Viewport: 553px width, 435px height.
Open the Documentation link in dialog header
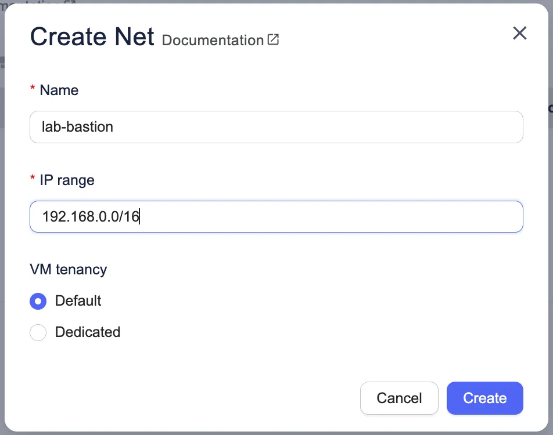click(213, 41)
